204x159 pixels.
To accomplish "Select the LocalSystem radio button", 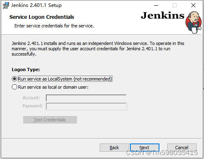I will point(14,79).
